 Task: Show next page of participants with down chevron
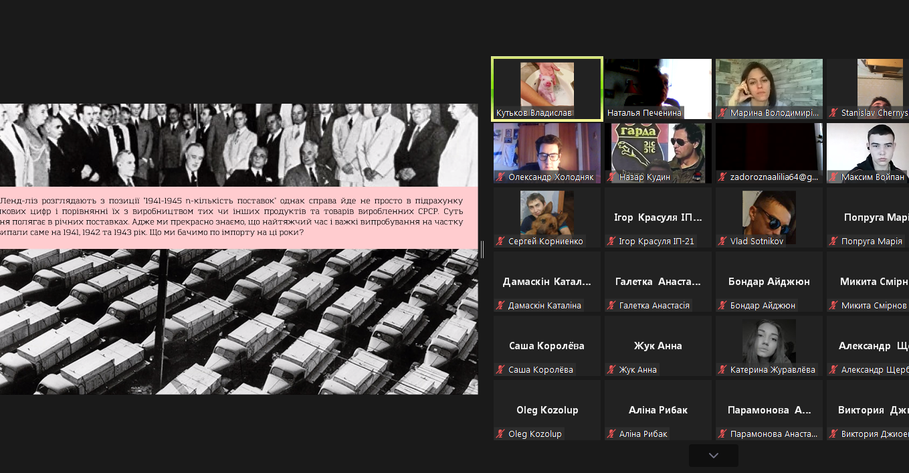(x=713, y=456)
